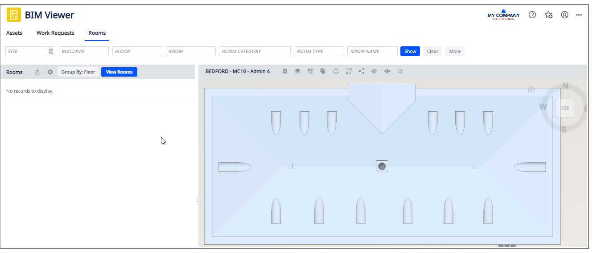The height and width of the screenshot is (253, 593).
Task: Open the help question mark icon
Action: click(532, 15)
